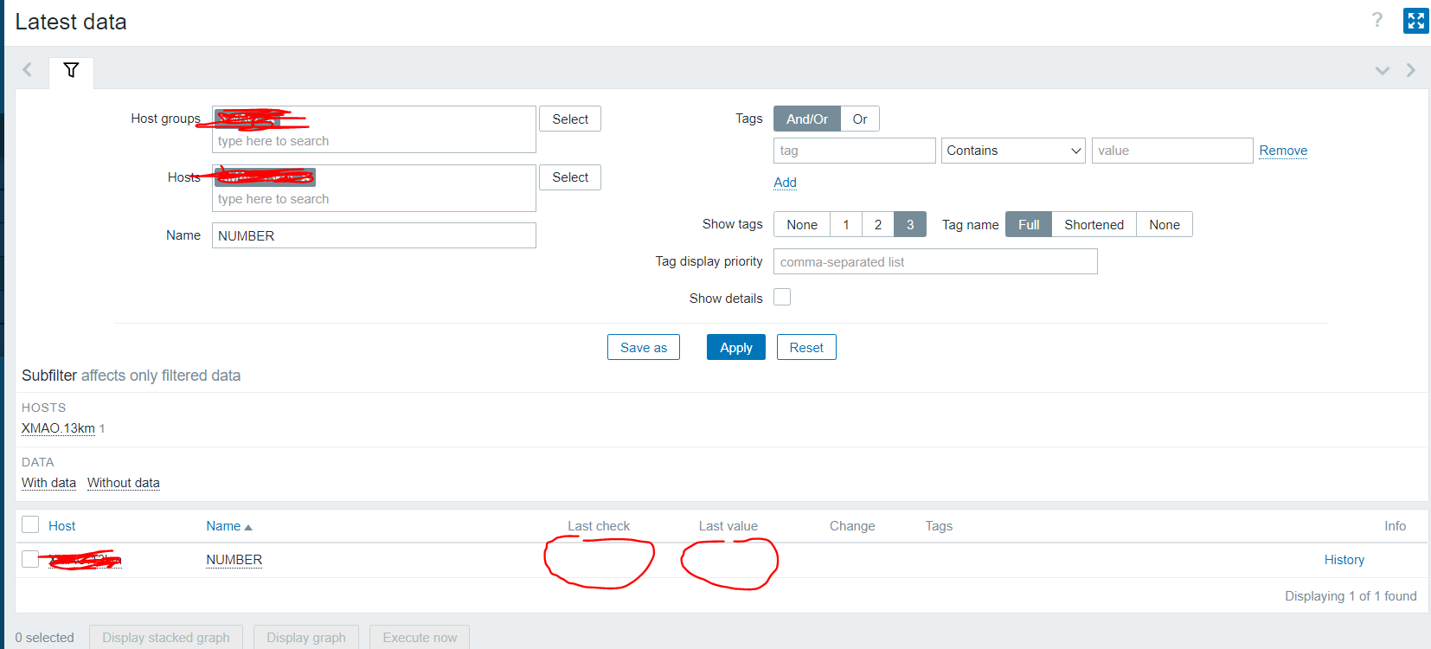The width and height of the screenshot is (1431, 649).
Task: Click the Change column header
Action: [x=852, y=526]
